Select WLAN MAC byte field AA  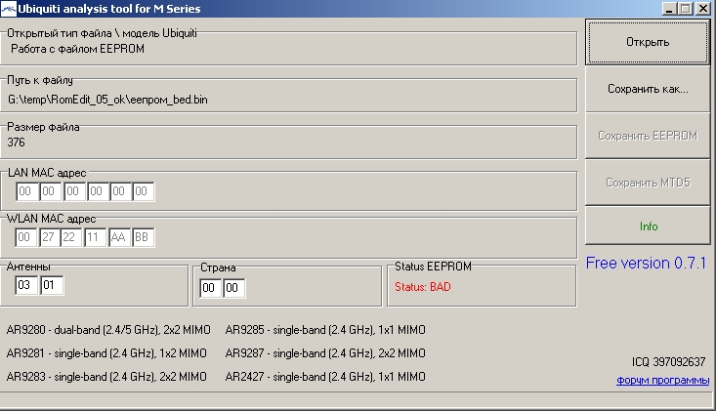tap(119, 237)
